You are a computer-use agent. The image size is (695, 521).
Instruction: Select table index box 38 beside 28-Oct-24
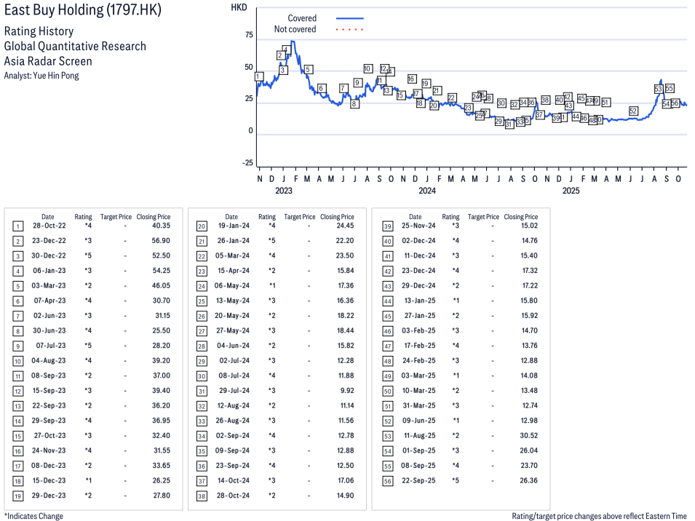pos(202,496)
